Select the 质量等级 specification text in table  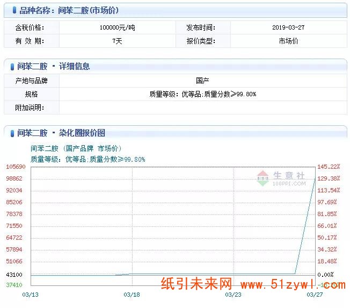click(202, 94)
